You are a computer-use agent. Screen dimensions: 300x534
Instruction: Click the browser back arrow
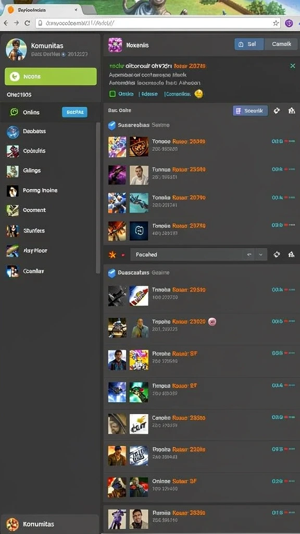[x=6, y=23]
